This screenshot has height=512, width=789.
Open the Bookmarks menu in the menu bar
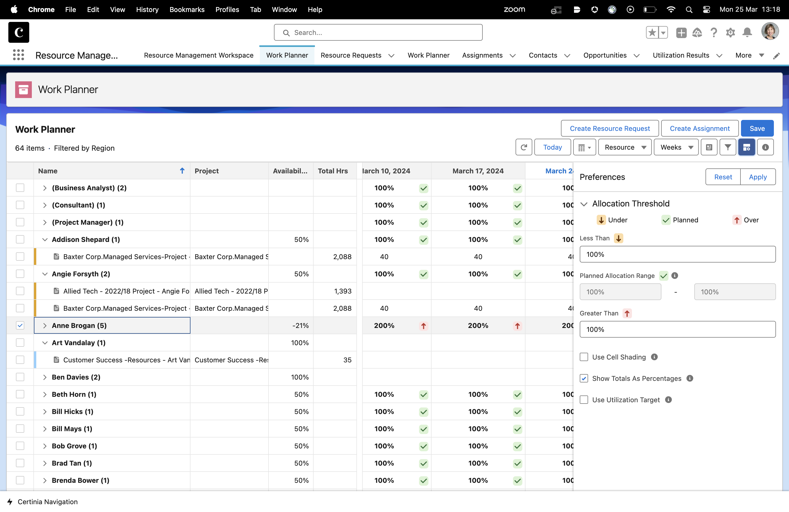point(187,9)
